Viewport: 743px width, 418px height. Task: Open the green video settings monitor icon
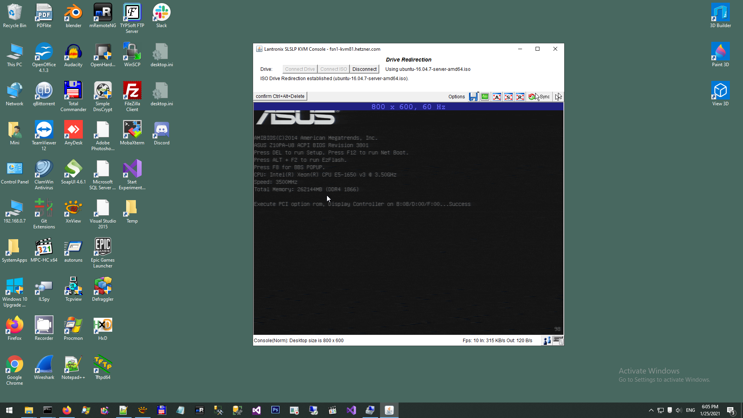(485, 97)
